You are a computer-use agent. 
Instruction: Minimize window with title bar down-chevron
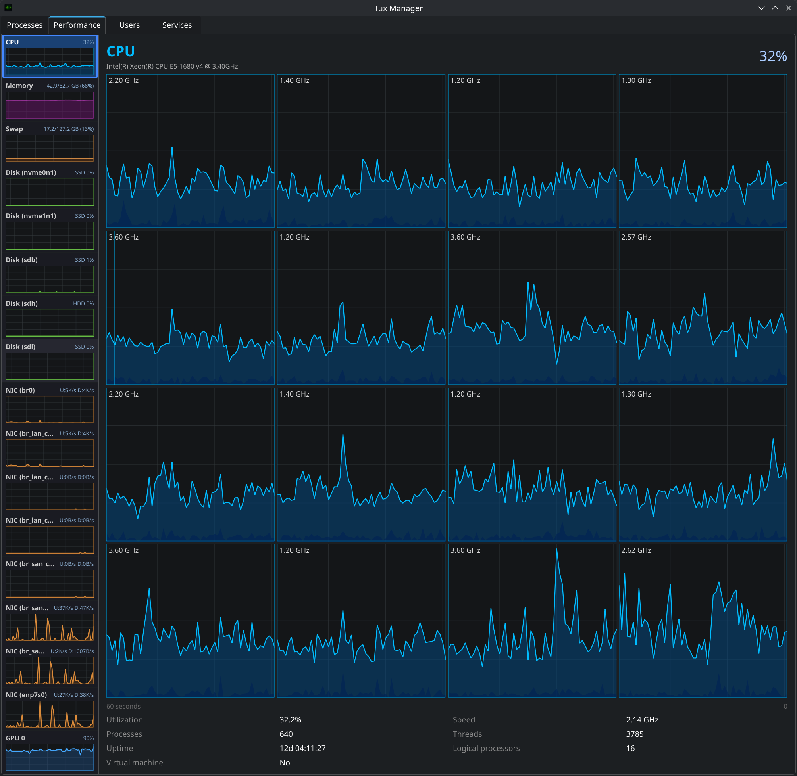point(761,8)
